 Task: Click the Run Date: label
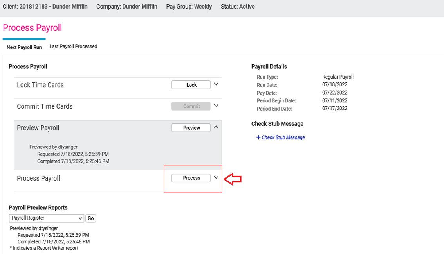pos(267,85)
